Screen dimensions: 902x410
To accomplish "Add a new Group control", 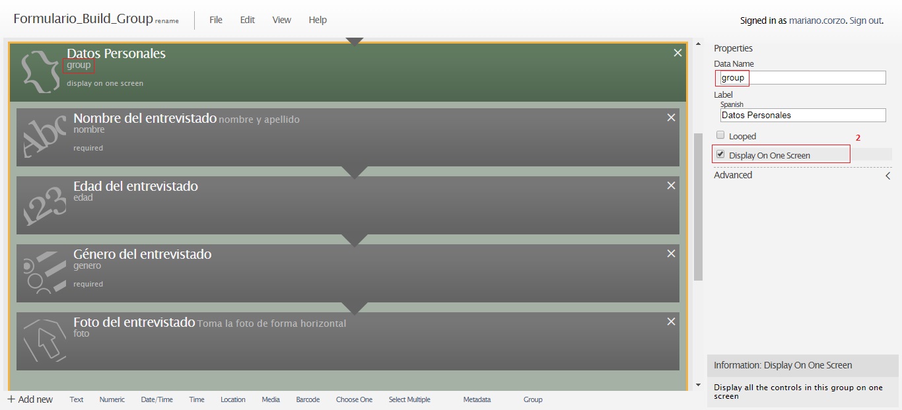I will 533,399.
